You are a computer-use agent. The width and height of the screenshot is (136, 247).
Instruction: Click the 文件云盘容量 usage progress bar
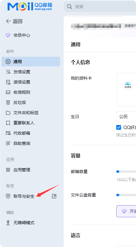point(126,195)
